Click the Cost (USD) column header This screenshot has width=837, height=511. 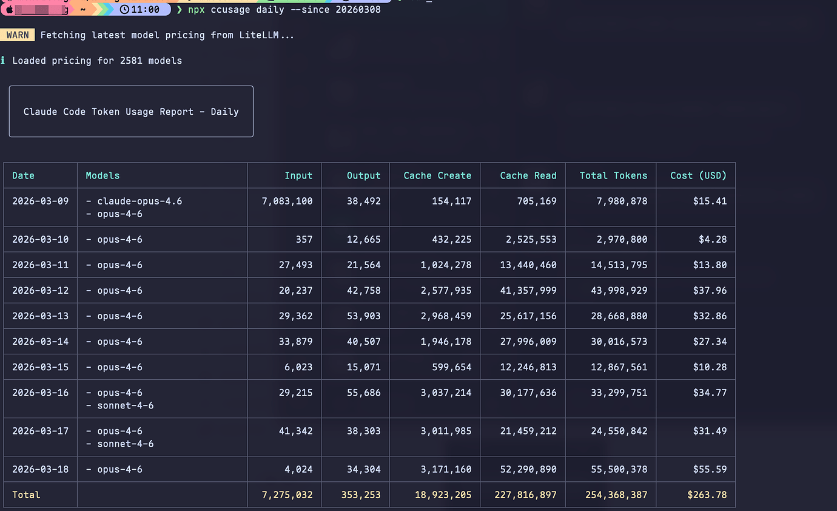pos(698,175)
